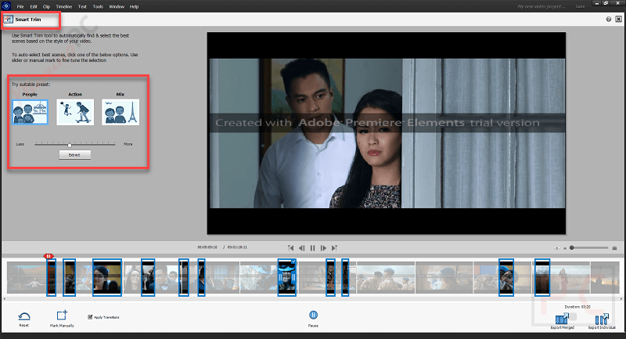Image resolution: width=626 pixels, height=339 pixels.
Task: Click the Export Merged icon
Action: (562, 319)
